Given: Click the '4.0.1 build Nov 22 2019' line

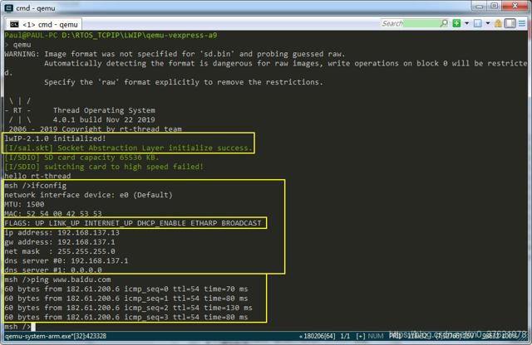Looking at the screenshot, I should (x=104, y=119).
